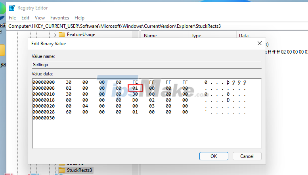The width and height of the screenshot is (308, 175).
Task: Click the 01 byte in row 00000028
Action: (x=135, y=112)
